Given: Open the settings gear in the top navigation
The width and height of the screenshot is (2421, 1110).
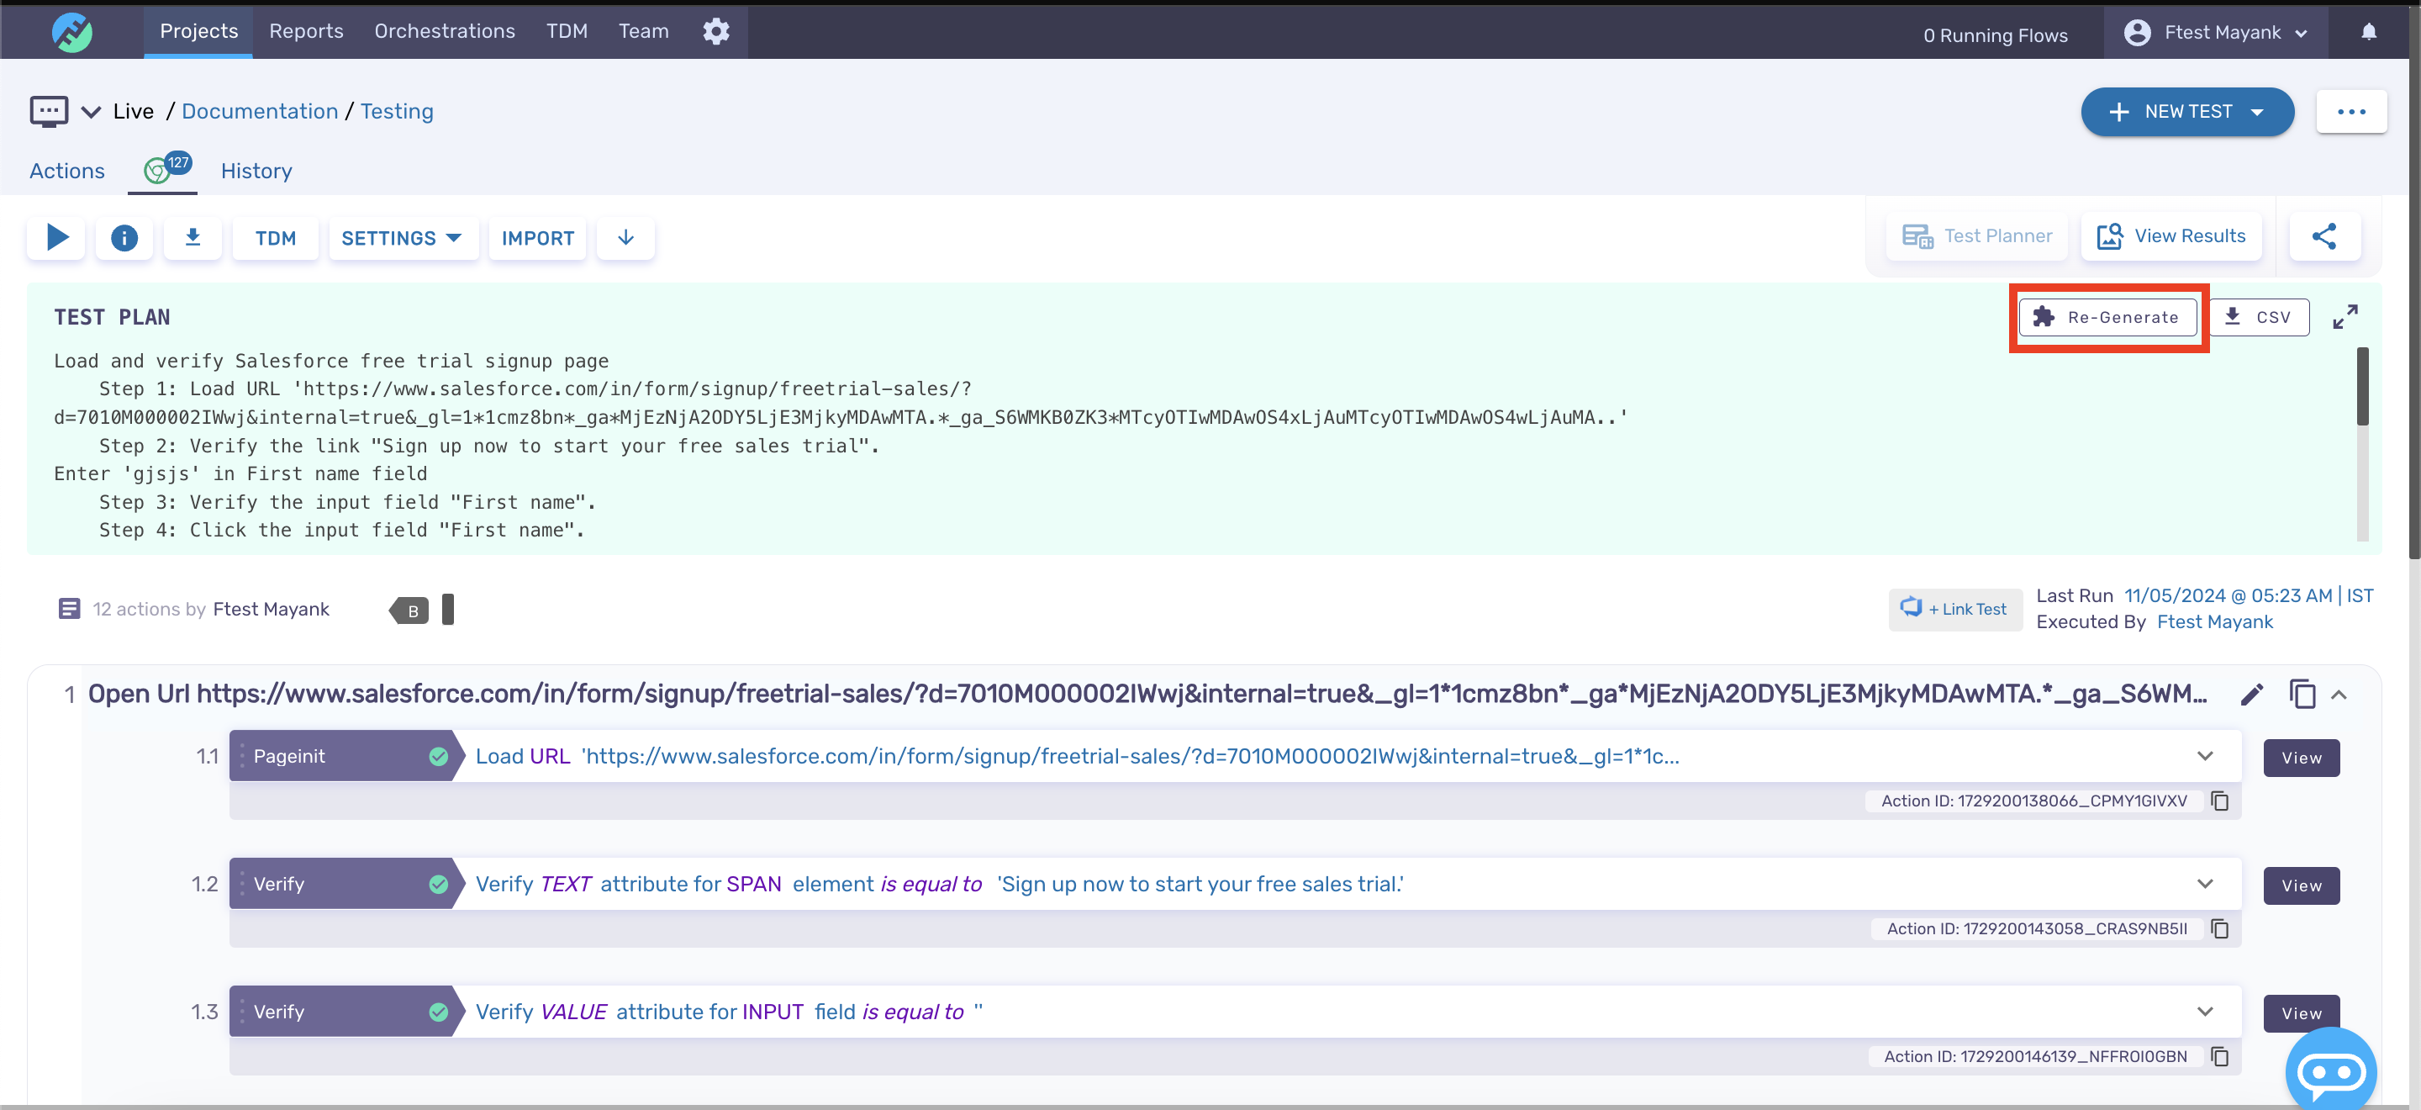Looking at the screenshot, I should [x=716, y=31].
